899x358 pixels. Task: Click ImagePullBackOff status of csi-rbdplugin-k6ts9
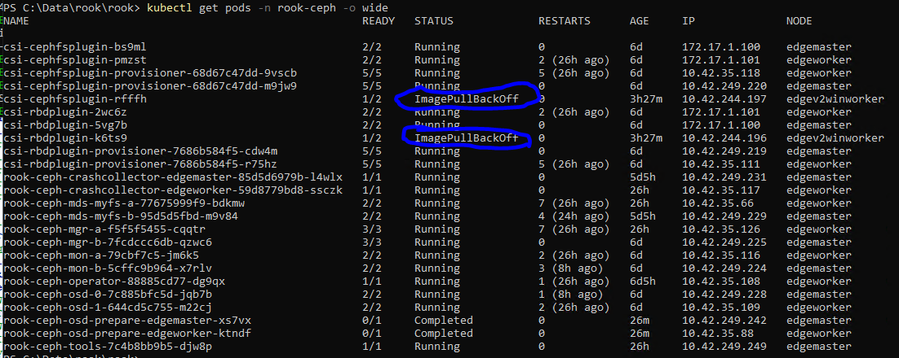(x=467, y=138)
